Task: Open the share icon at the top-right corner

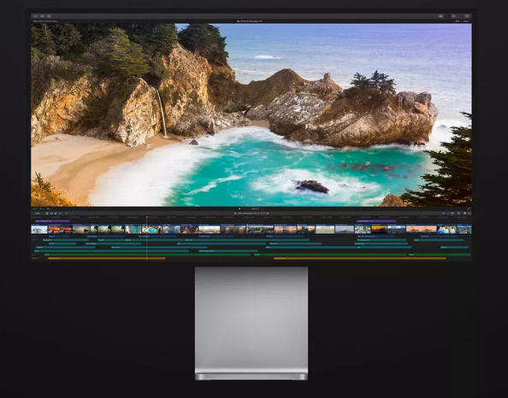Action: click(467, 16)
